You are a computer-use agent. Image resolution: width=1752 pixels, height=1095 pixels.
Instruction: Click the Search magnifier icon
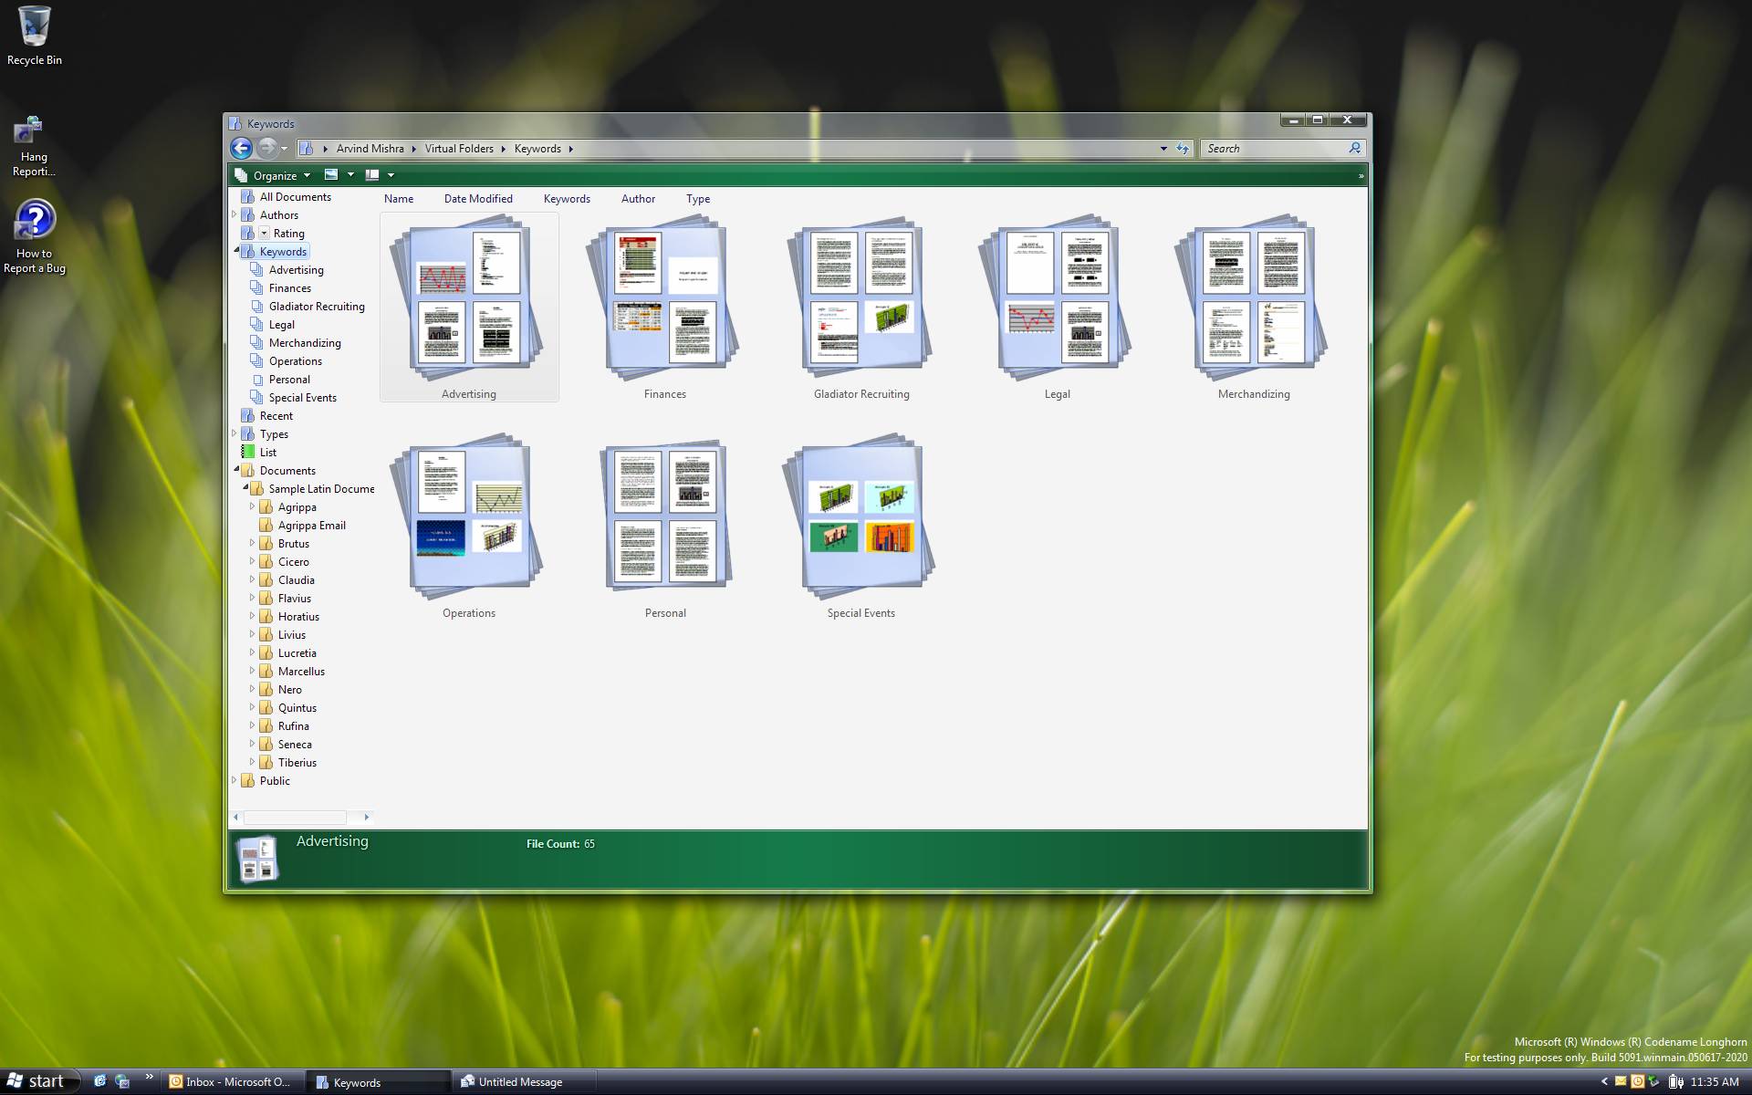coord(1355,148)
